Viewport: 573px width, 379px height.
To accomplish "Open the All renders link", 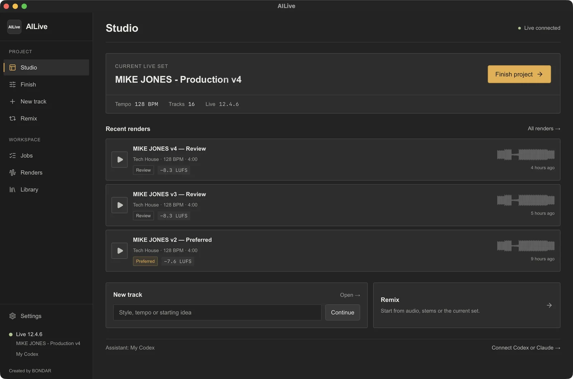I will click(x=544, y=129).
